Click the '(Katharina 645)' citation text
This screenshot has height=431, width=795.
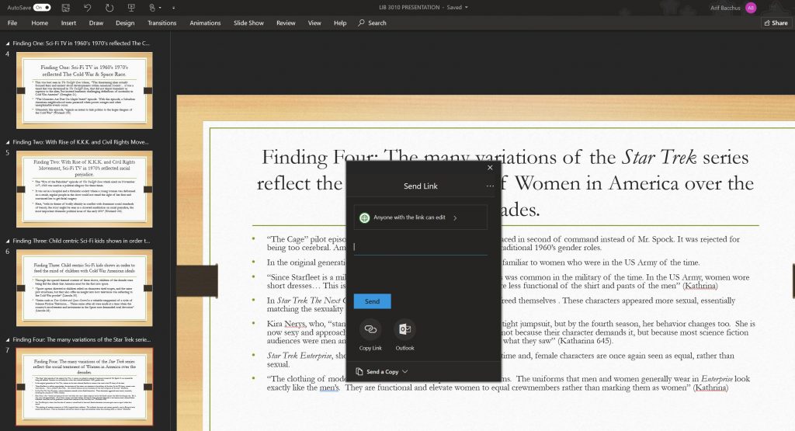(x=584, y=341)
